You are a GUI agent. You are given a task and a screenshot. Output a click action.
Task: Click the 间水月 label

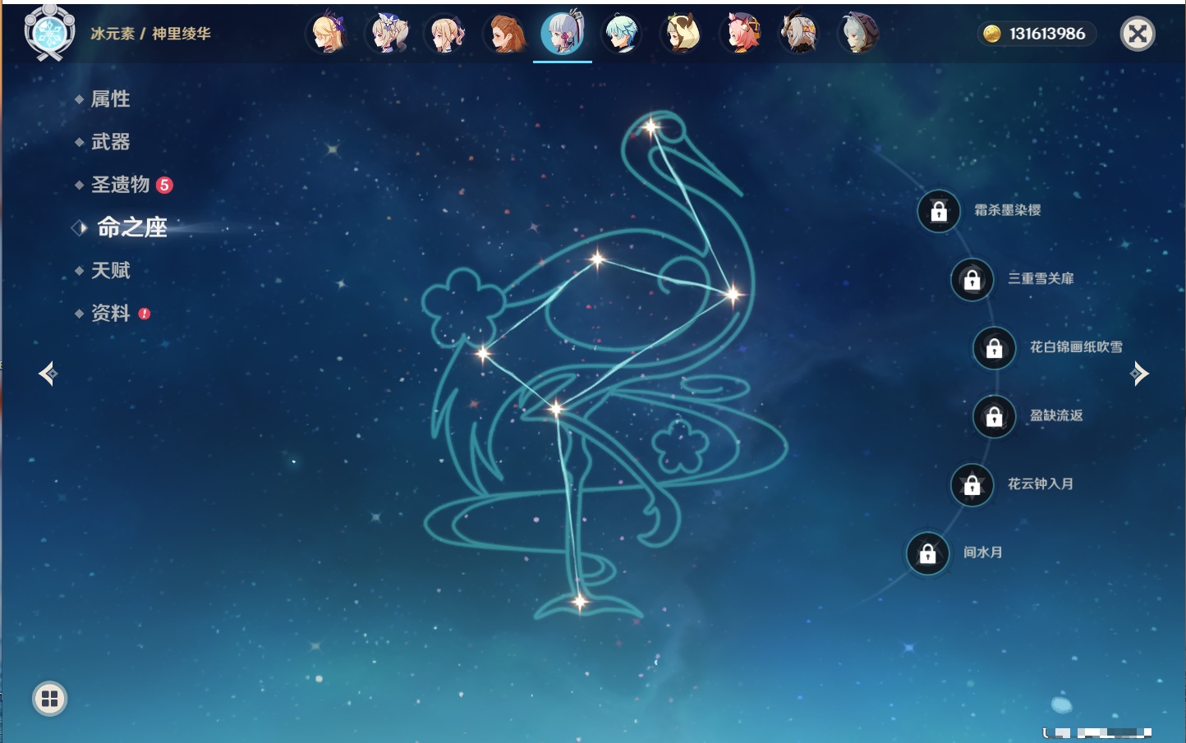pyautogui.click(x=983, y=553)
